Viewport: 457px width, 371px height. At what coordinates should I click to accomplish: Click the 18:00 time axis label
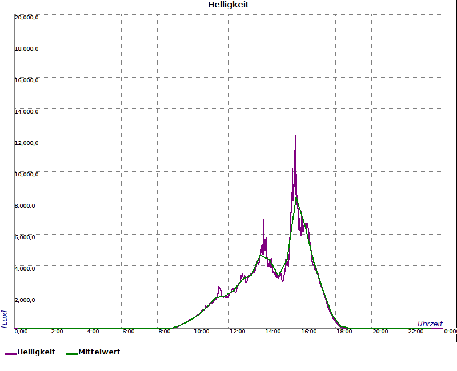(x=344, y=332)
